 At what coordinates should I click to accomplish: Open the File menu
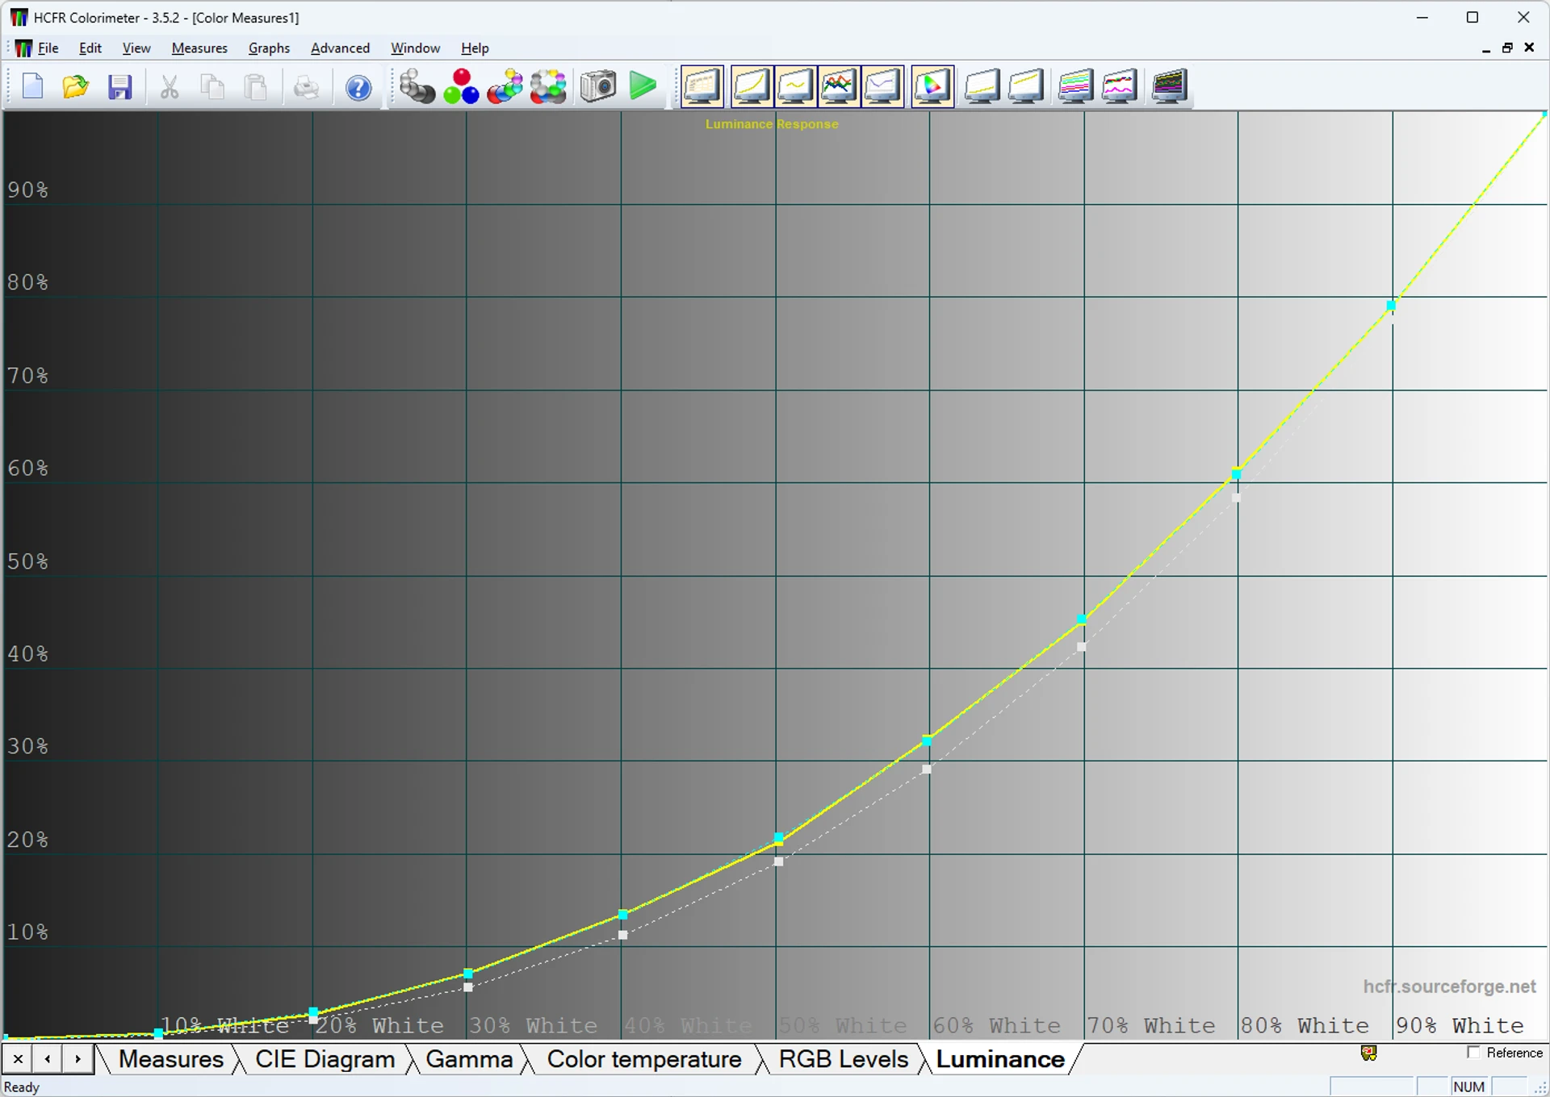pos(48,48)
